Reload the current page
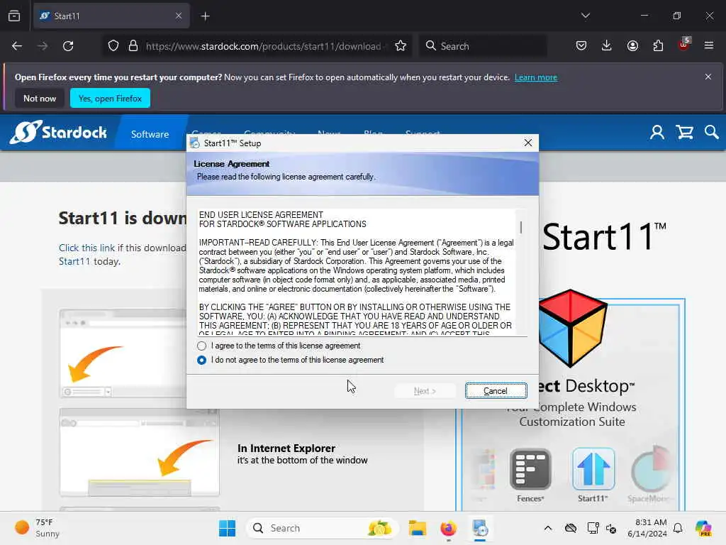 68,46
